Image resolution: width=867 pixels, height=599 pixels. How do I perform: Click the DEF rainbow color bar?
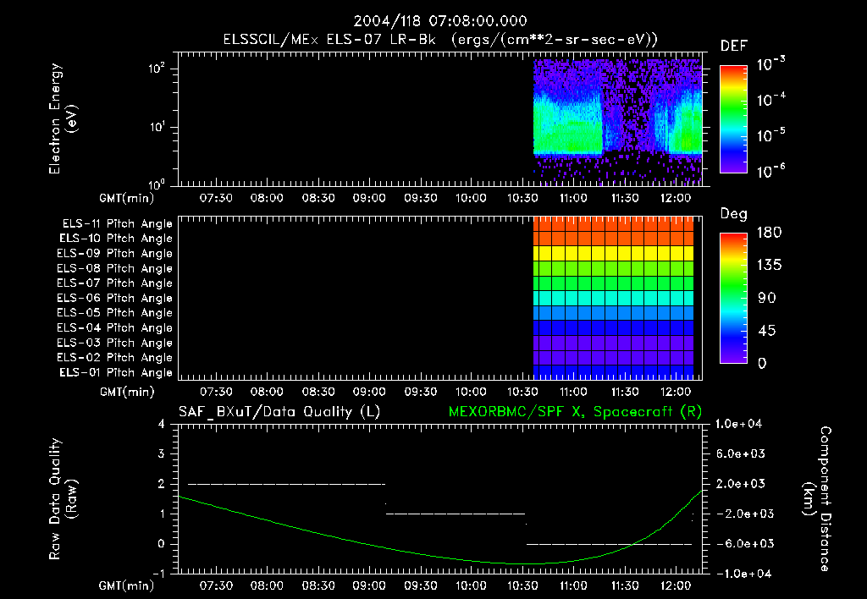(733, 118)
